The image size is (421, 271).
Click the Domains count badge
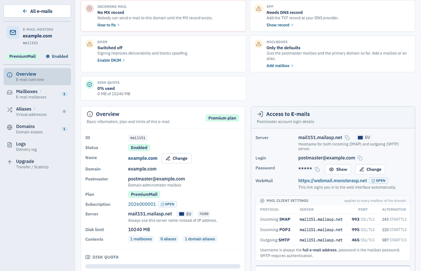click(64, 129)
